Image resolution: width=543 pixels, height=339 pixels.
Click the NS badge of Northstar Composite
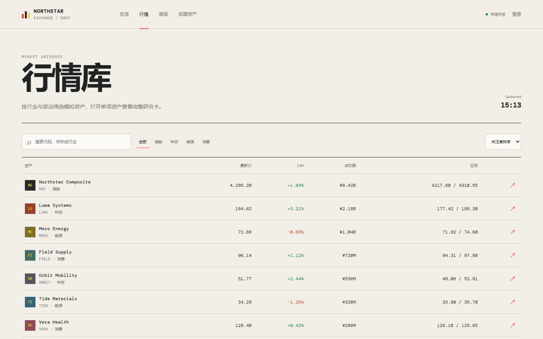pyautogui.click(x=30, y=185)
